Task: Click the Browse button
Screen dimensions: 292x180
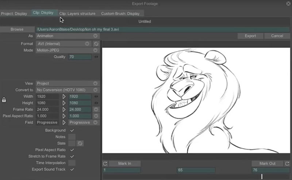Action: coord(17,29)
